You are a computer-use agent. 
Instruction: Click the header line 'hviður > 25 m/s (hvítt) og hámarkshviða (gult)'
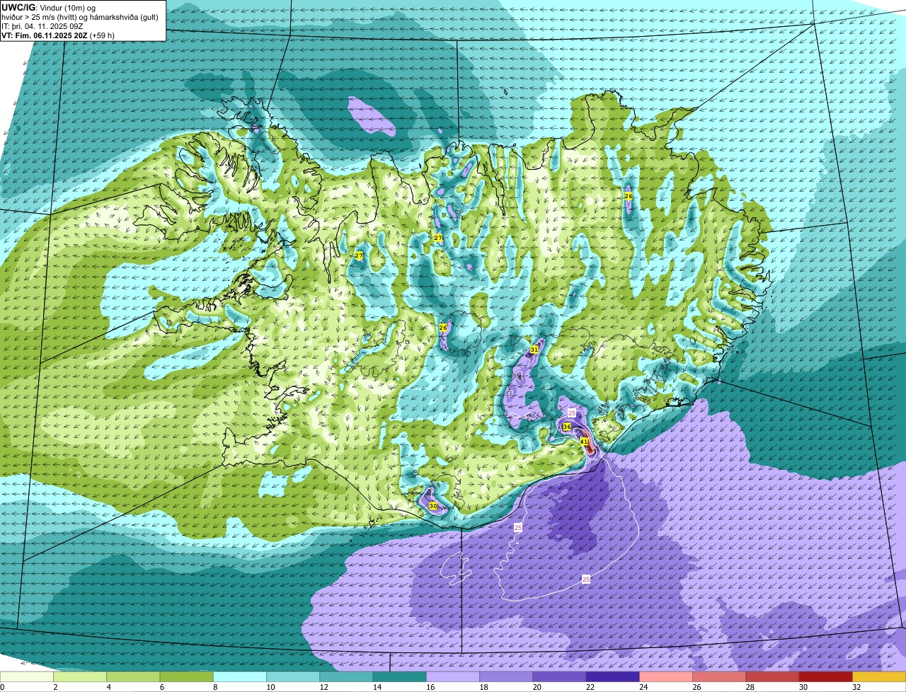coord(81,17)
